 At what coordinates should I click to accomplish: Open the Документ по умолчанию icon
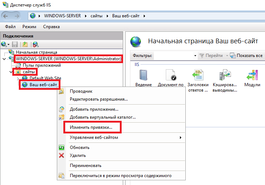click(171, 75)
